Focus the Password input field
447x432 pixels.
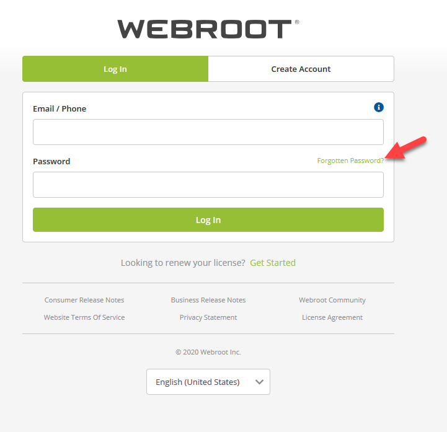(x=208, y=185)
